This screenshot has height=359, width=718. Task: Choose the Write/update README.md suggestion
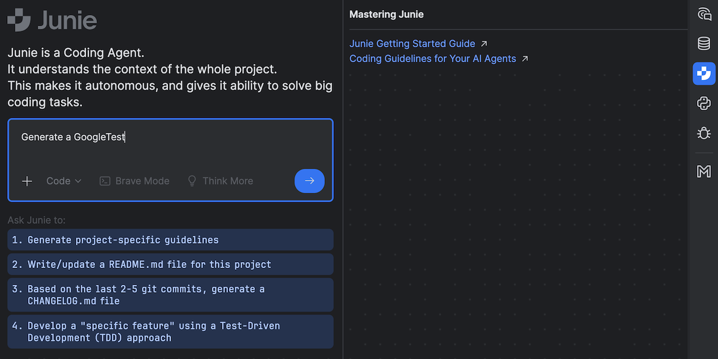pos(171,264)
